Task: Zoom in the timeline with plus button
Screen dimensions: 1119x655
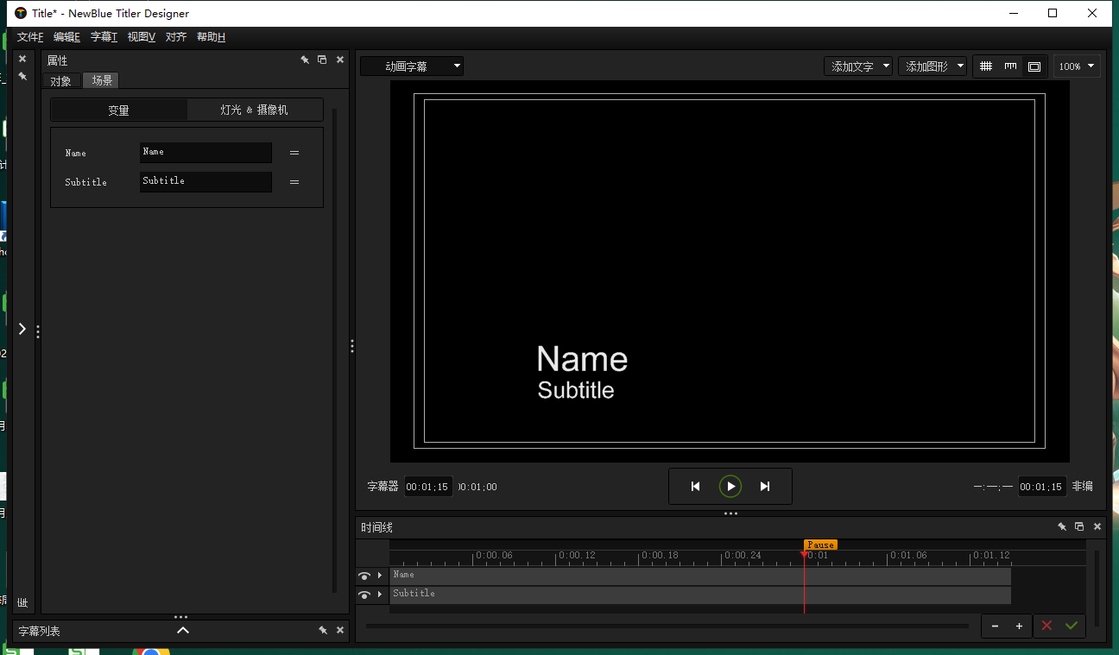Action: [x=1019, y=627]
